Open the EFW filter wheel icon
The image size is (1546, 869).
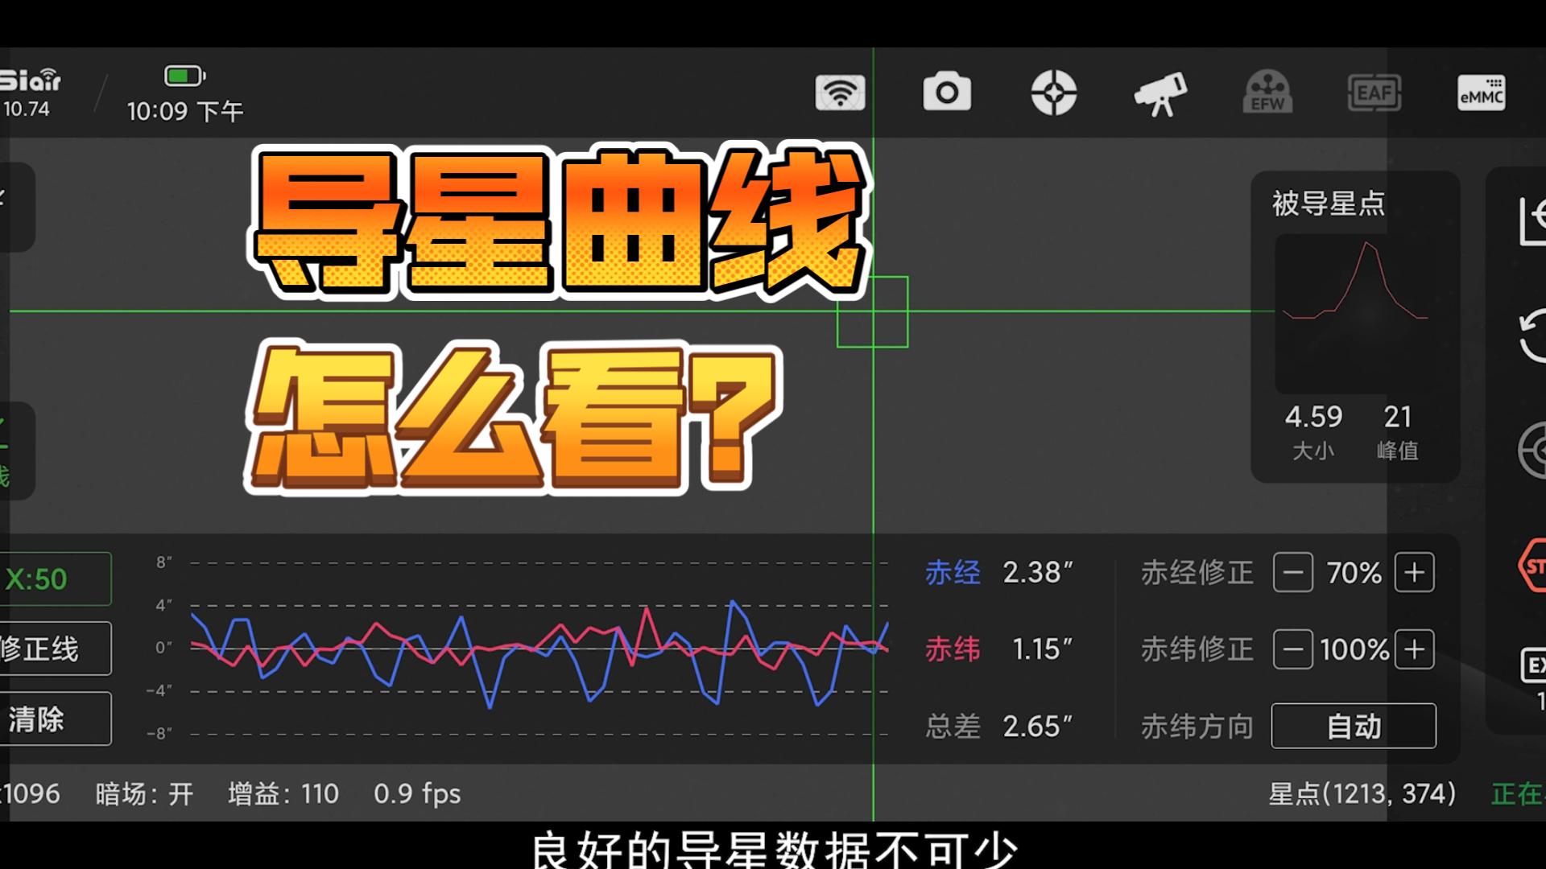click(x=1268, y=92)
